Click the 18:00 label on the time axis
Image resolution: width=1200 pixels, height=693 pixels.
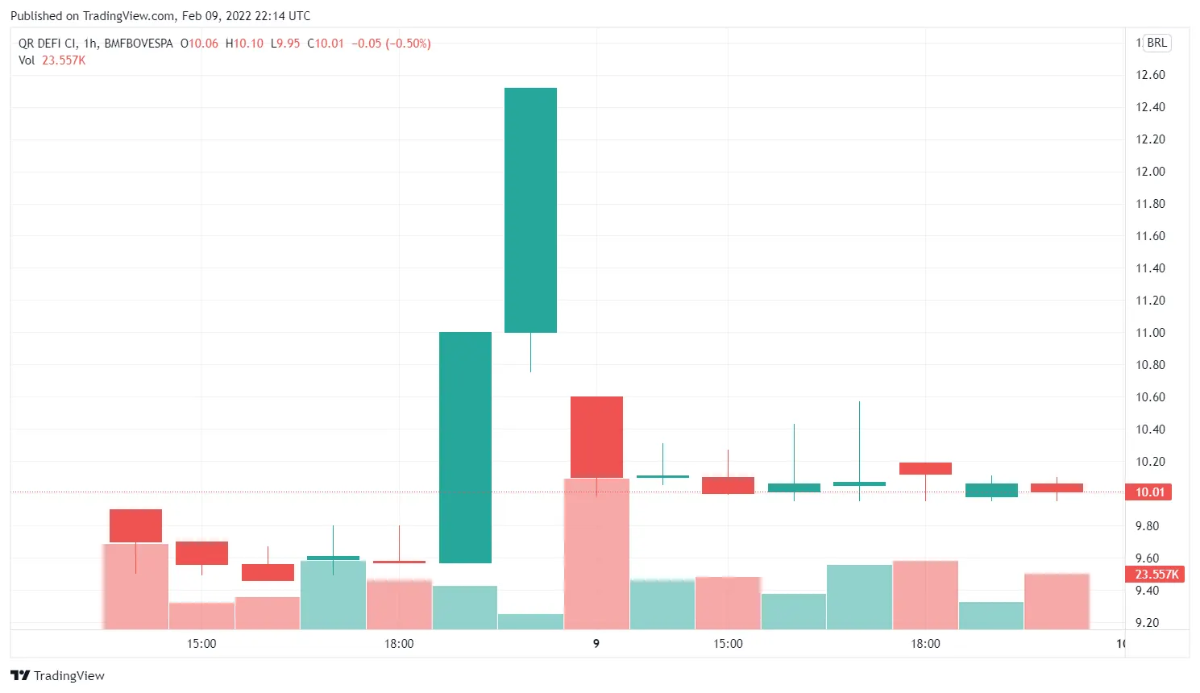coord(400,644)
